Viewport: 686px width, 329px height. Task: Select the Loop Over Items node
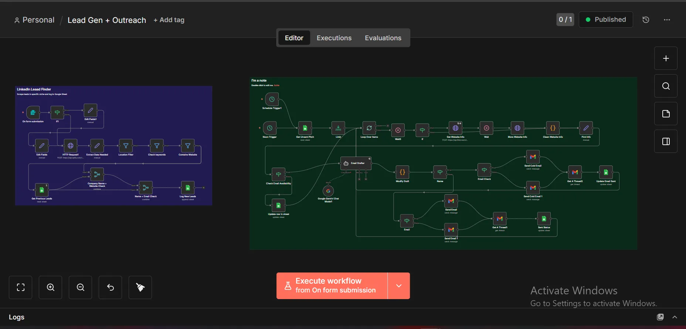pos(369,128)
